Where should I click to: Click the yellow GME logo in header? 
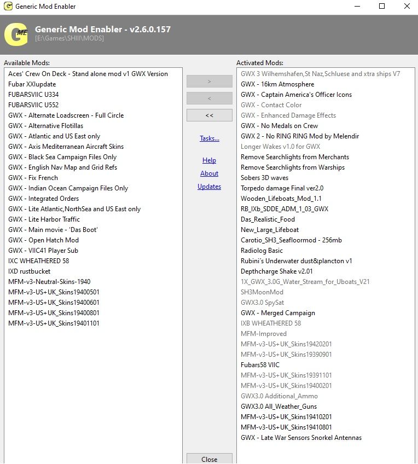click(16, 34)
